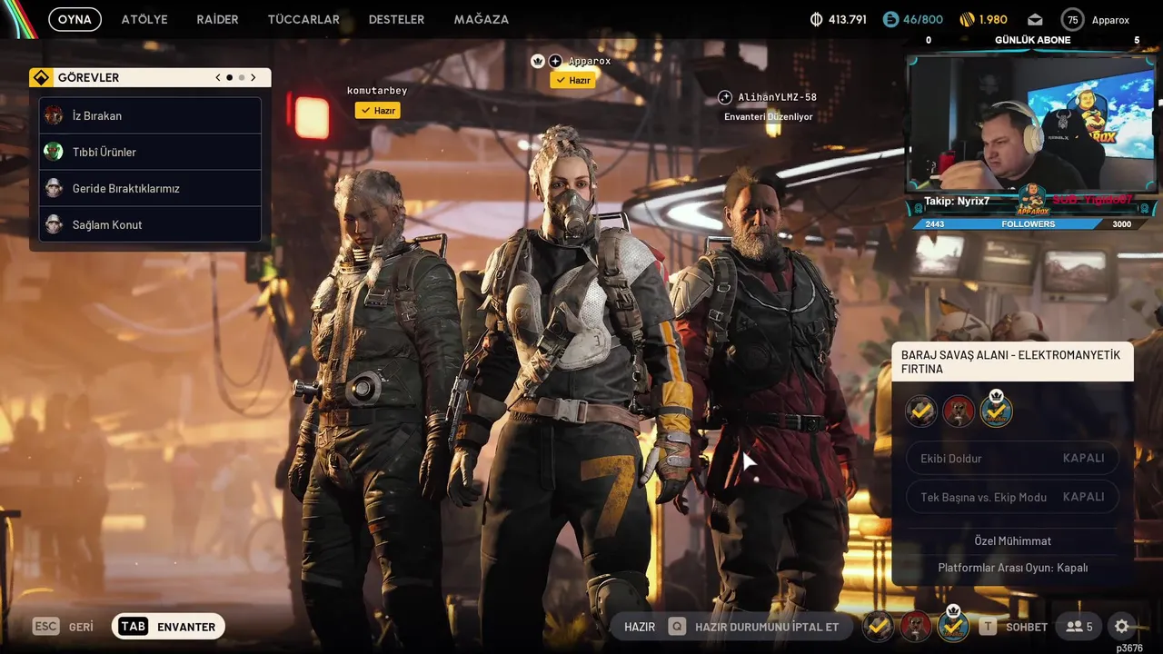Click the Sağlam Konut quest giver portrait
Viewport: 1163px width, 654px height.
click(54, 224)
